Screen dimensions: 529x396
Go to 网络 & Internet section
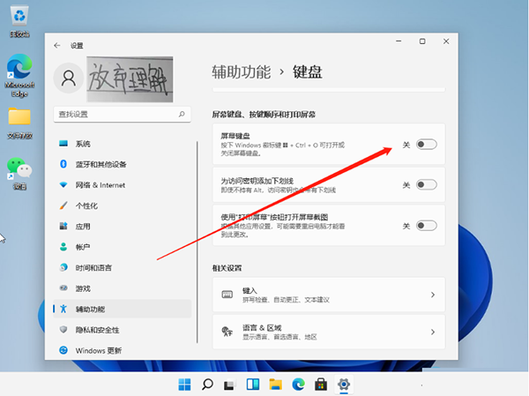100,185
